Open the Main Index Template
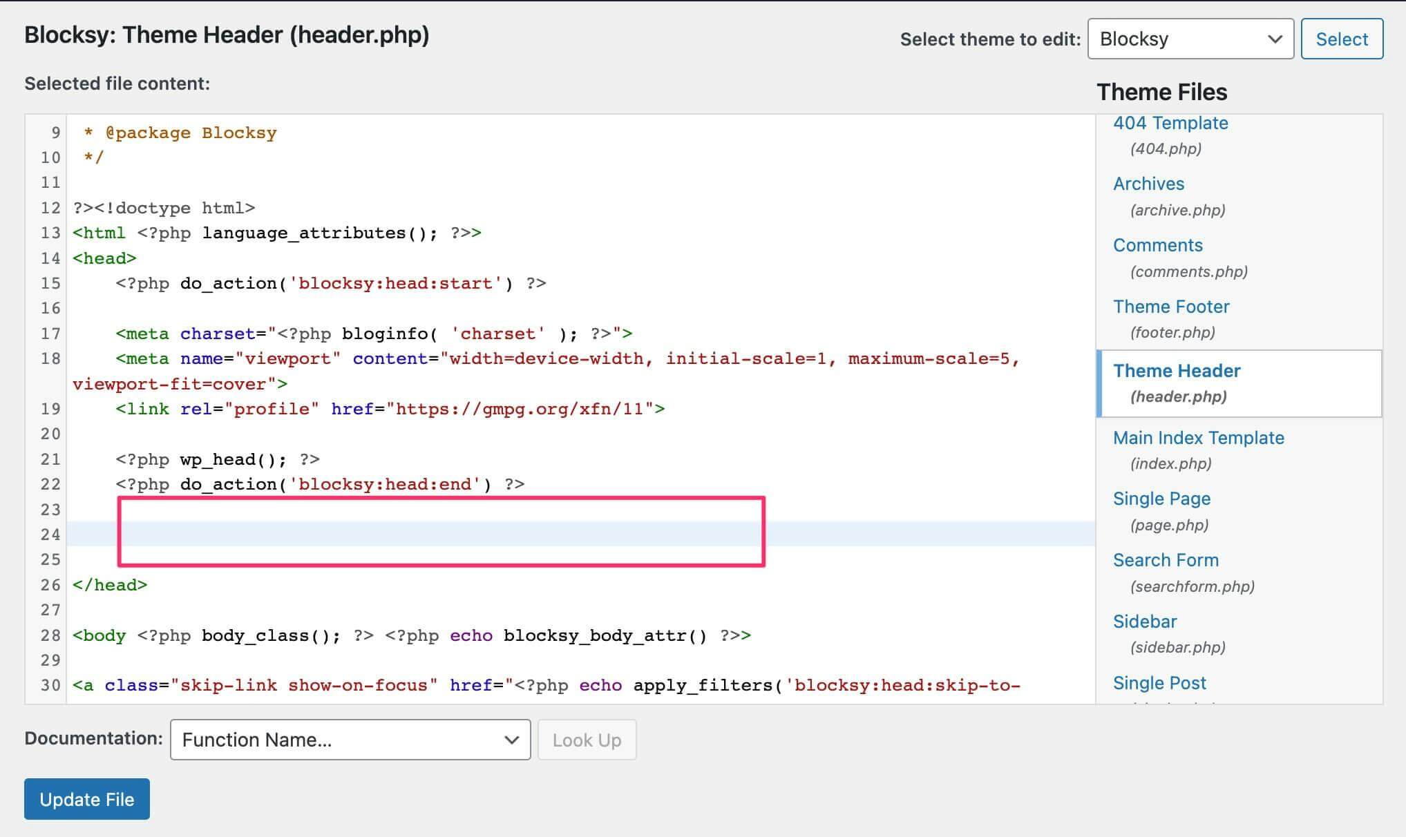Viewport: 1406px width, 837px height. 1198,437
